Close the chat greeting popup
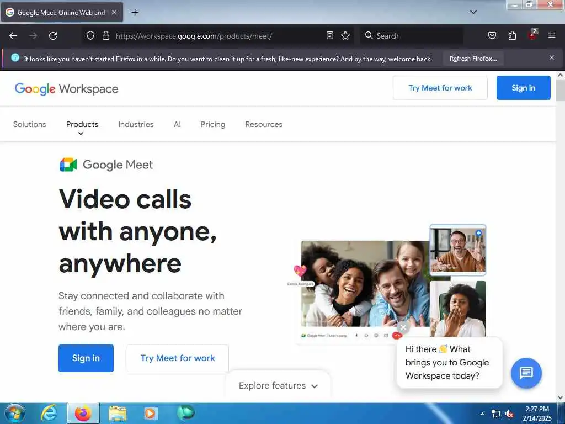 403,327
